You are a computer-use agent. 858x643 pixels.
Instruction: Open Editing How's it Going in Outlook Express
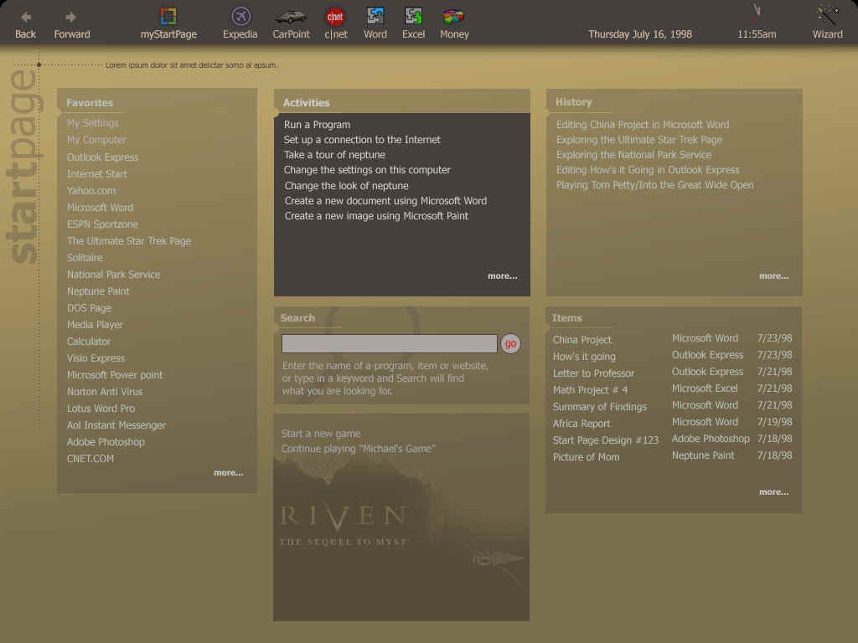(x=648, y=170)
